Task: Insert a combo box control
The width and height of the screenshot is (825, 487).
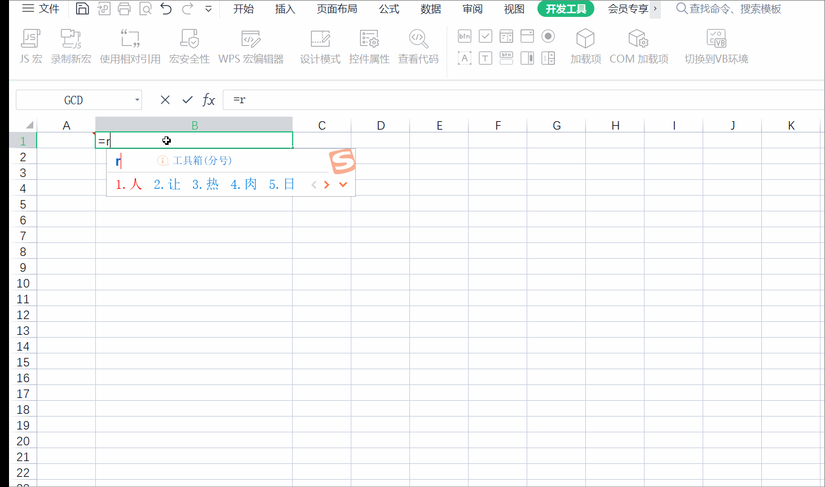Action: 527,37
